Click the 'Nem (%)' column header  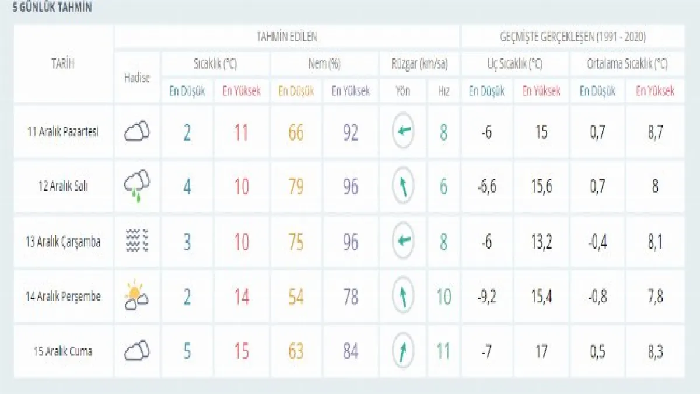(x=324, y=64)
